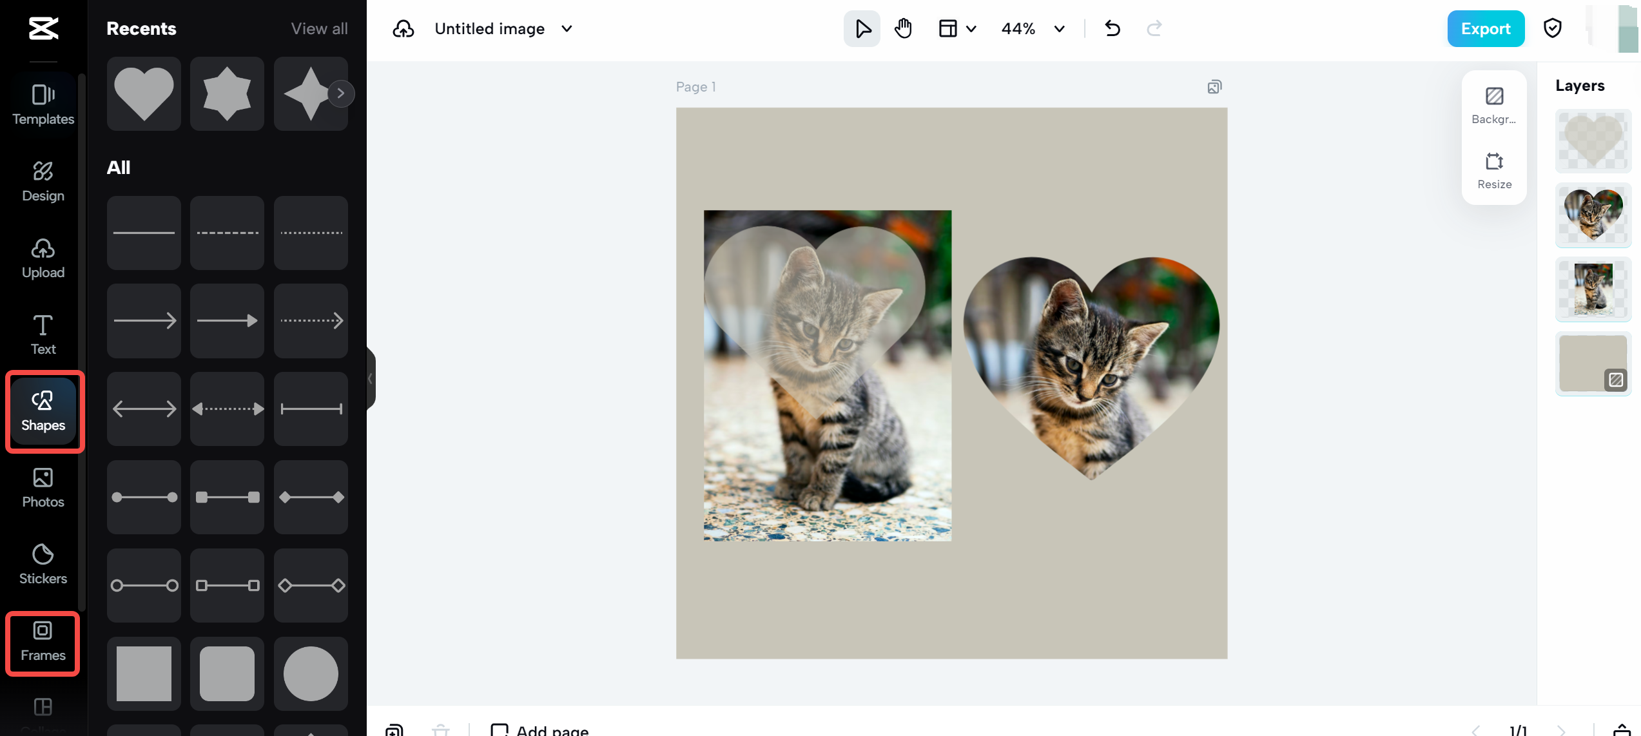Switch to the Photos tab

[x=43, y=488]
